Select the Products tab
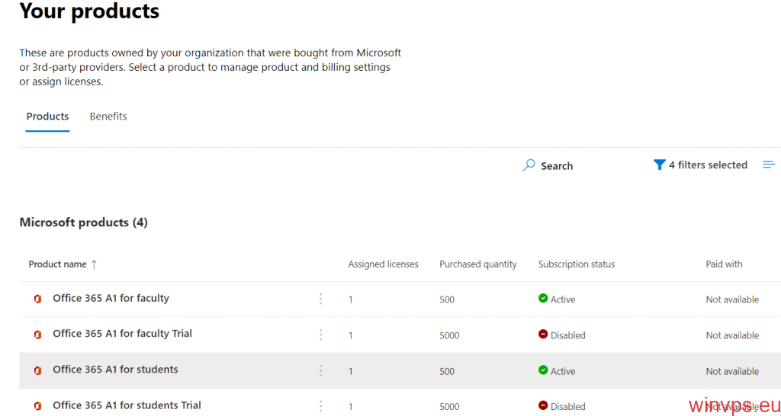781x416 pixels. 47,117
